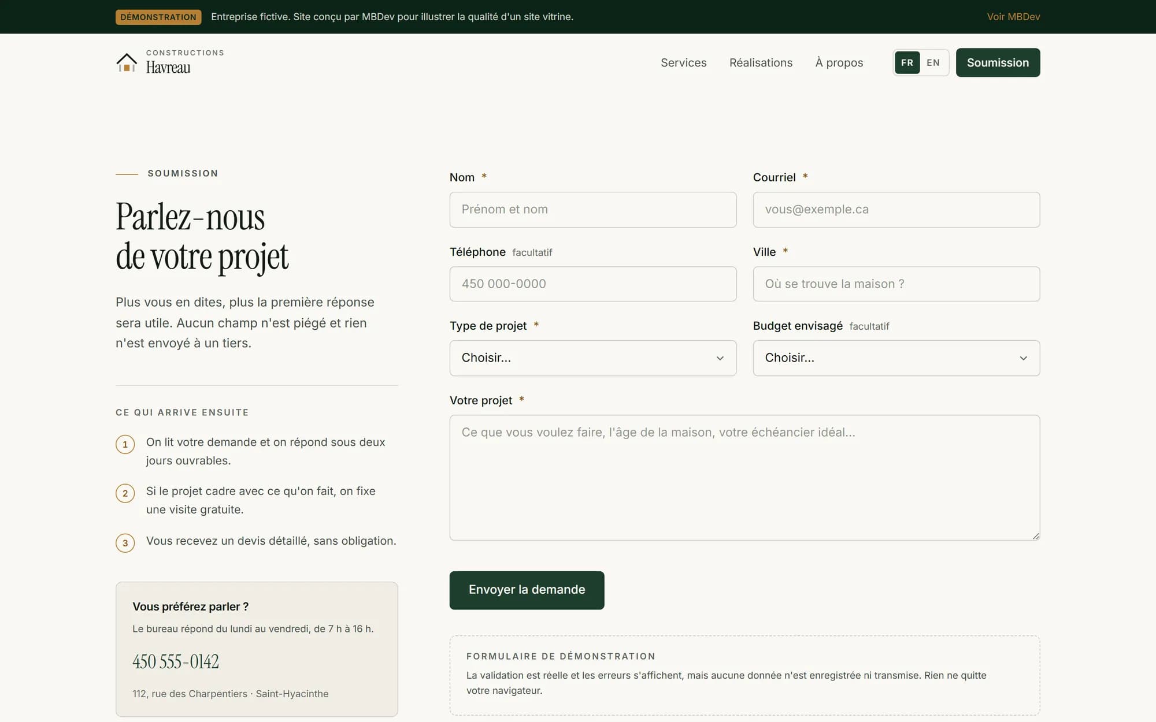Click the Constructions Havreau house logo icon
The height and width of the screenshot is (722, 1156).
pos(127,62)
